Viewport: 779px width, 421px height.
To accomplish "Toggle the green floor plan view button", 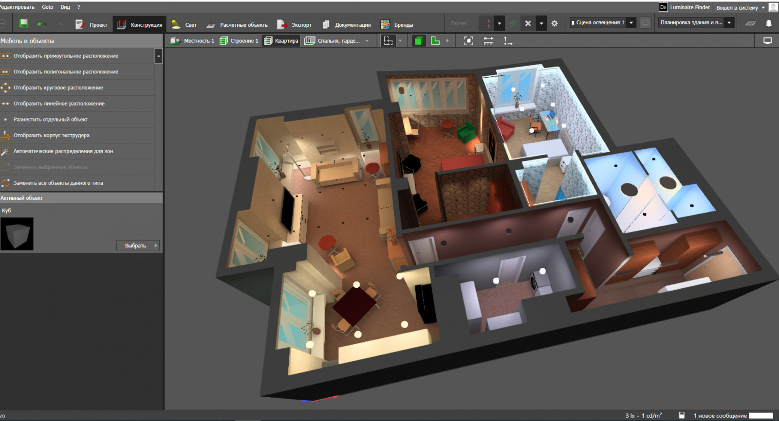I will tap(435, 41).
